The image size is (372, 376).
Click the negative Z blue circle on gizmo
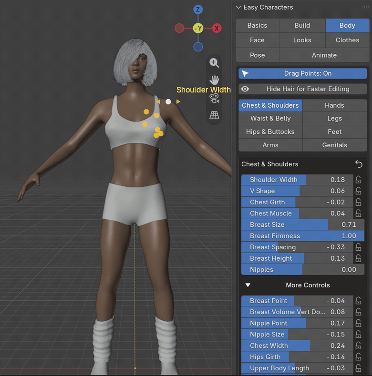[198, 47]
